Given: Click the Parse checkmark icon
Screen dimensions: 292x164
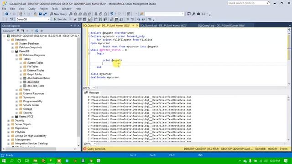Looking at the screenshot, I should coord(75,19).
